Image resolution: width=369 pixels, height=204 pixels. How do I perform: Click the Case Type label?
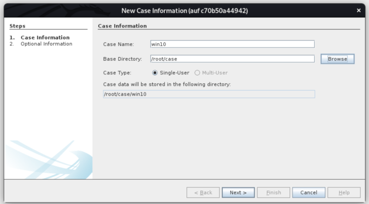[118, 73]
